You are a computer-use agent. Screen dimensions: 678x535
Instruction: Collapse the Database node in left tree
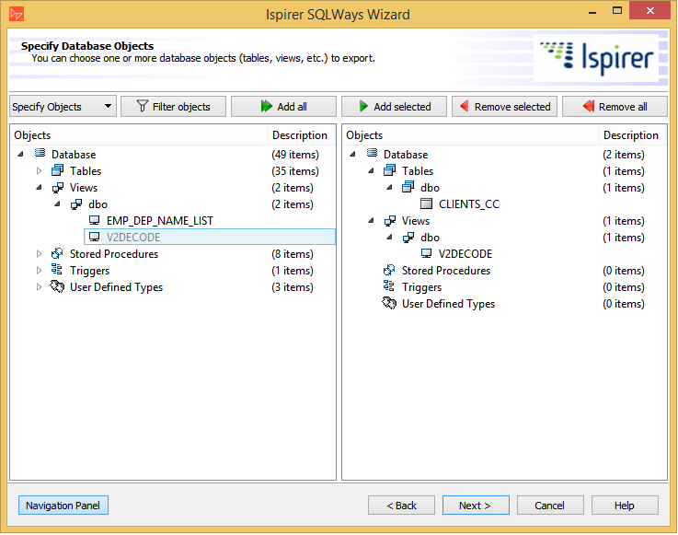tap(21, 154)
